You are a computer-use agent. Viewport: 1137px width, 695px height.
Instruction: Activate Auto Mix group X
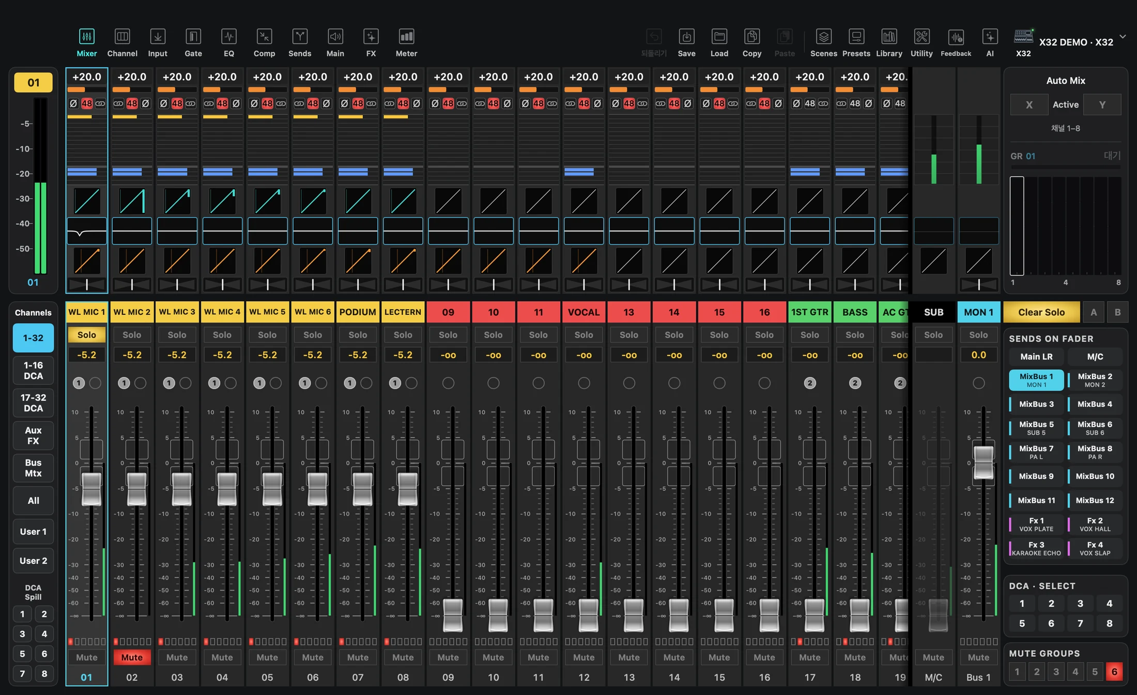point(1029,104)
